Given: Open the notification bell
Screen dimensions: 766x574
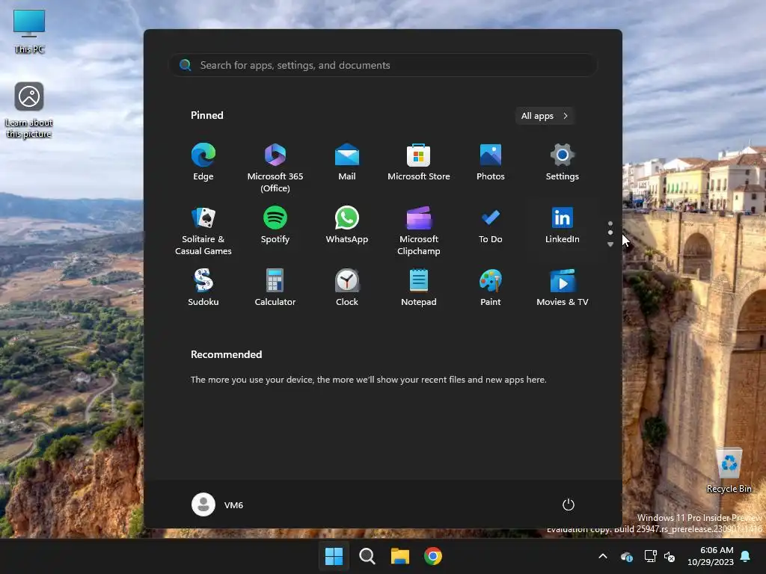Looking at the screenshot, I should point(746,556).
